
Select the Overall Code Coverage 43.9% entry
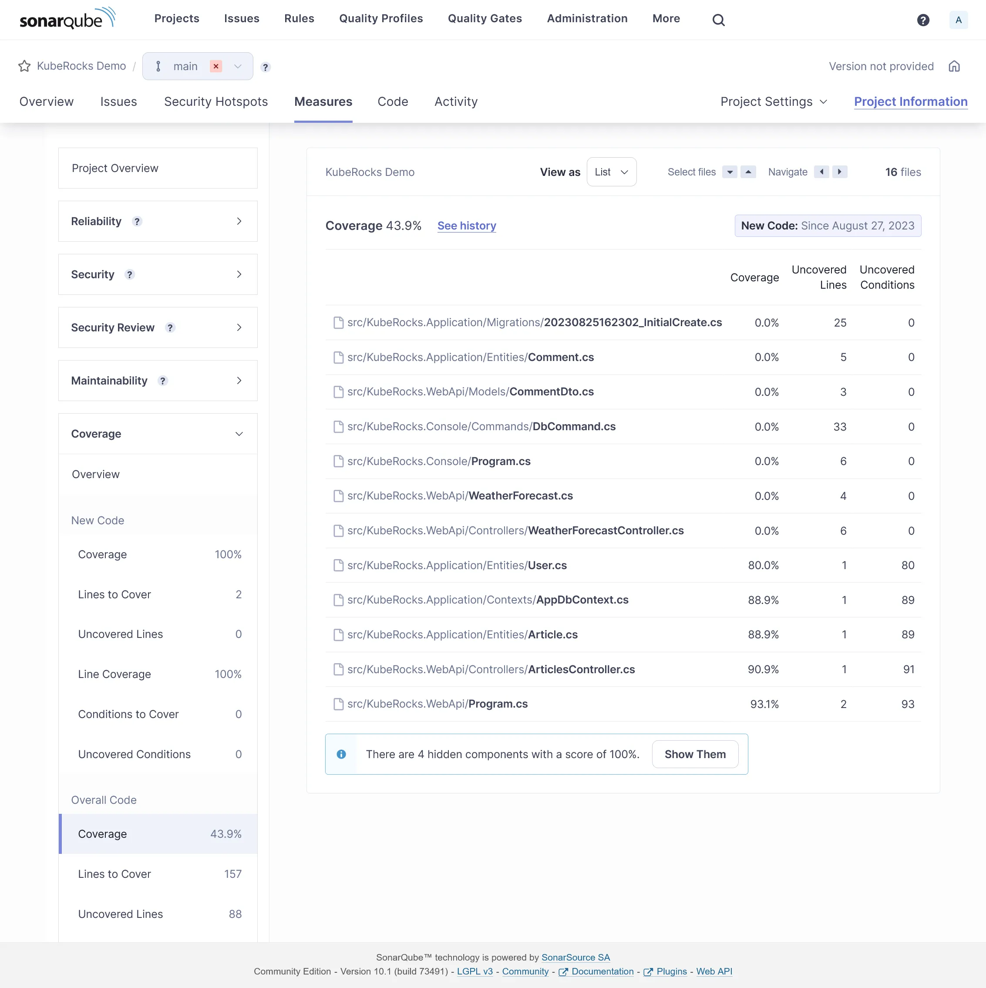click(158, 833)
